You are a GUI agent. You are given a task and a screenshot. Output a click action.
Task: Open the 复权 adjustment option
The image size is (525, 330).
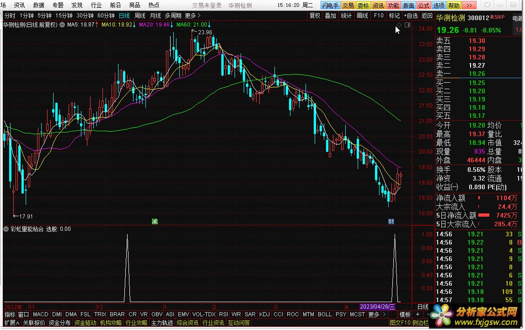click(315, 16)
